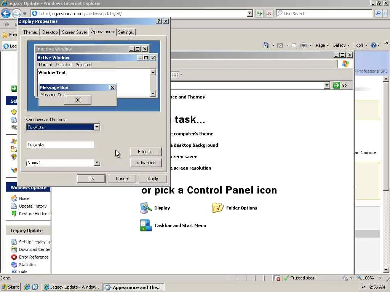390x292 pixels.
Task: Click the Live Search magnifier button
Action: click(378, 13)
